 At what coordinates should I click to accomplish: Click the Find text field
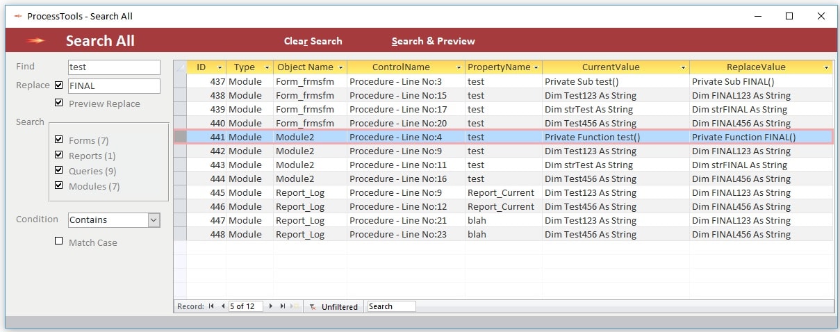114,67
